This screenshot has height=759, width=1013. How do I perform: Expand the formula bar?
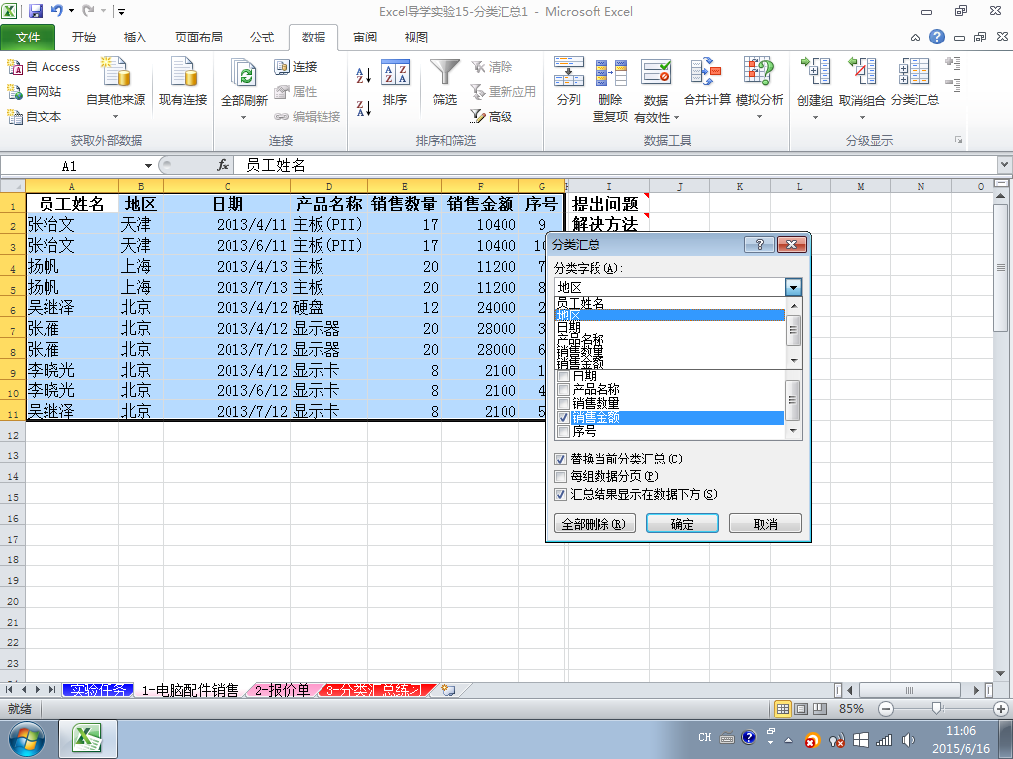(1005, 165)
